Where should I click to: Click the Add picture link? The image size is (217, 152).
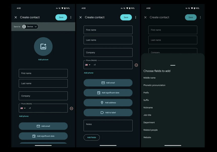click(43, 60)
